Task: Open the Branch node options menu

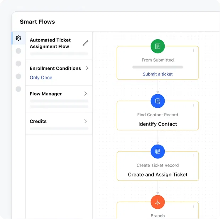Action: pos(194,206)
